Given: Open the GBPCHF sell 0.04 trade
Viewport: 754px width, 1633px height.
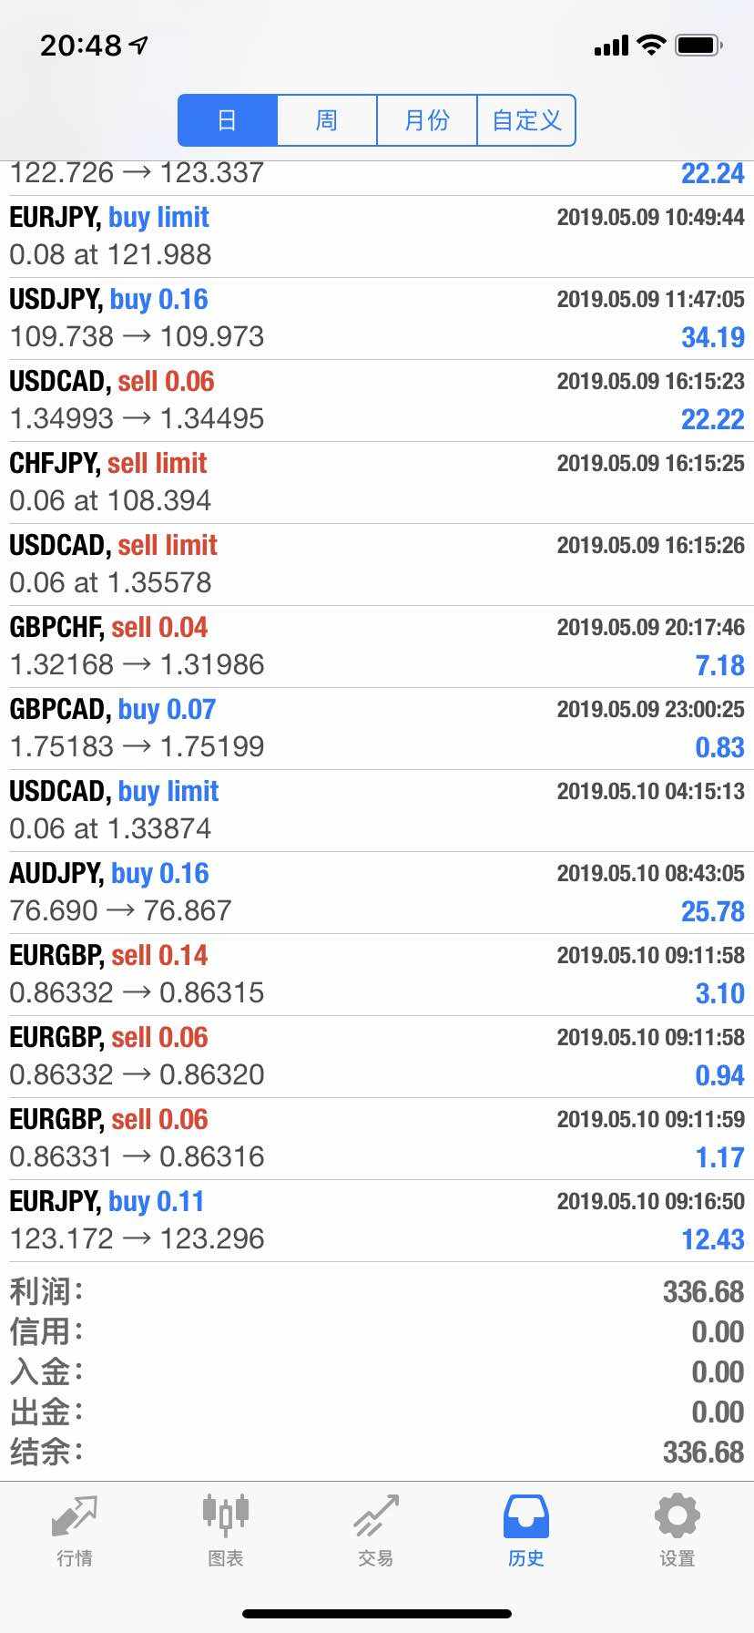Looking at the screenshot, I should (x=377, y=646).
